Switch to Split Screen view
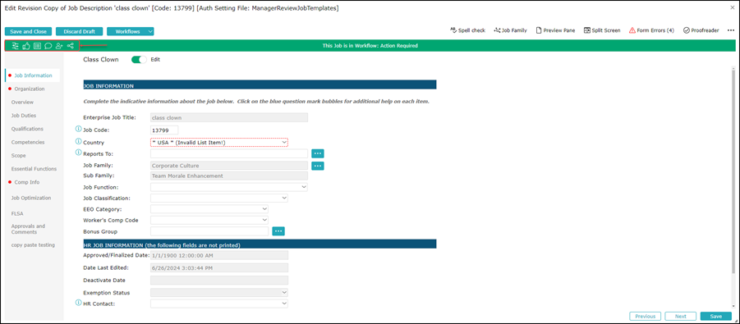 602,30
